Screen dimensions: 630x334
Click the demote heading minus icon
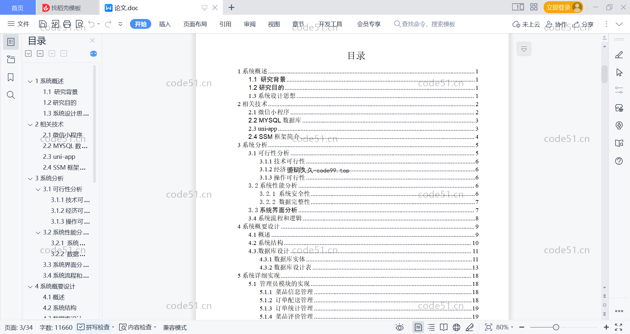coord(64,53)
